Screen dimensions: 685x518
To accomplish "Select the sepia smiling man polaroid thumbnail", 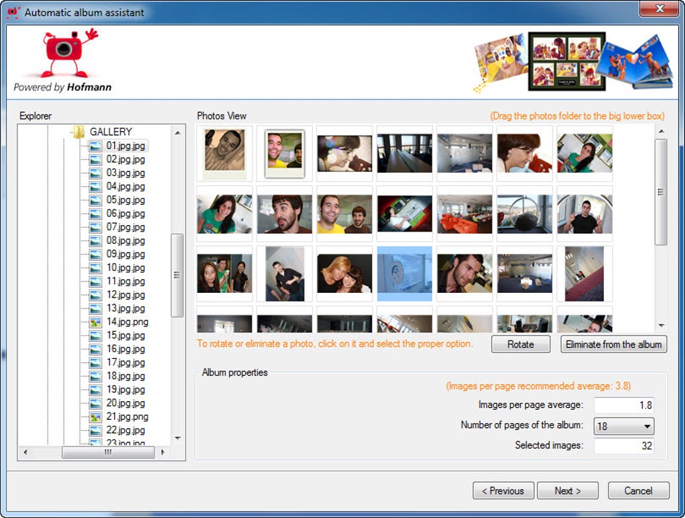I will [224, 153].
